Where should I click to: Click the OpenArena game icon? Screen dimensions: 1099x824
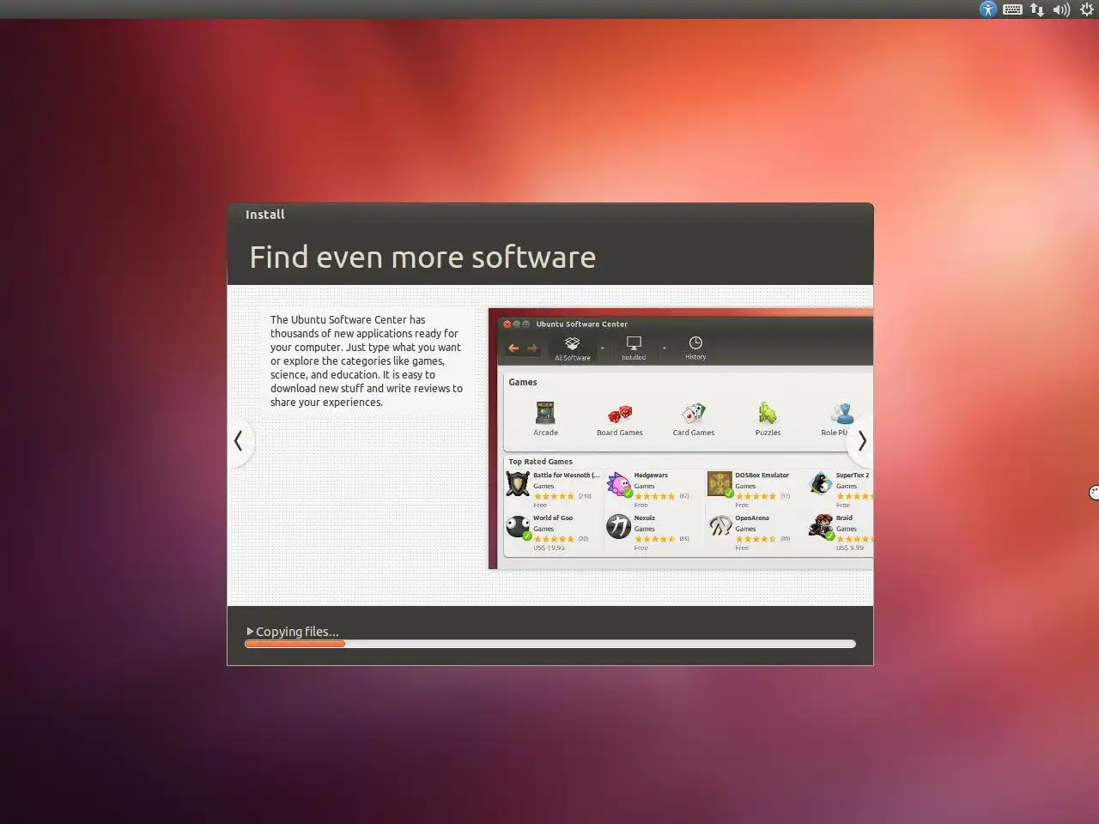pos(720,526)
